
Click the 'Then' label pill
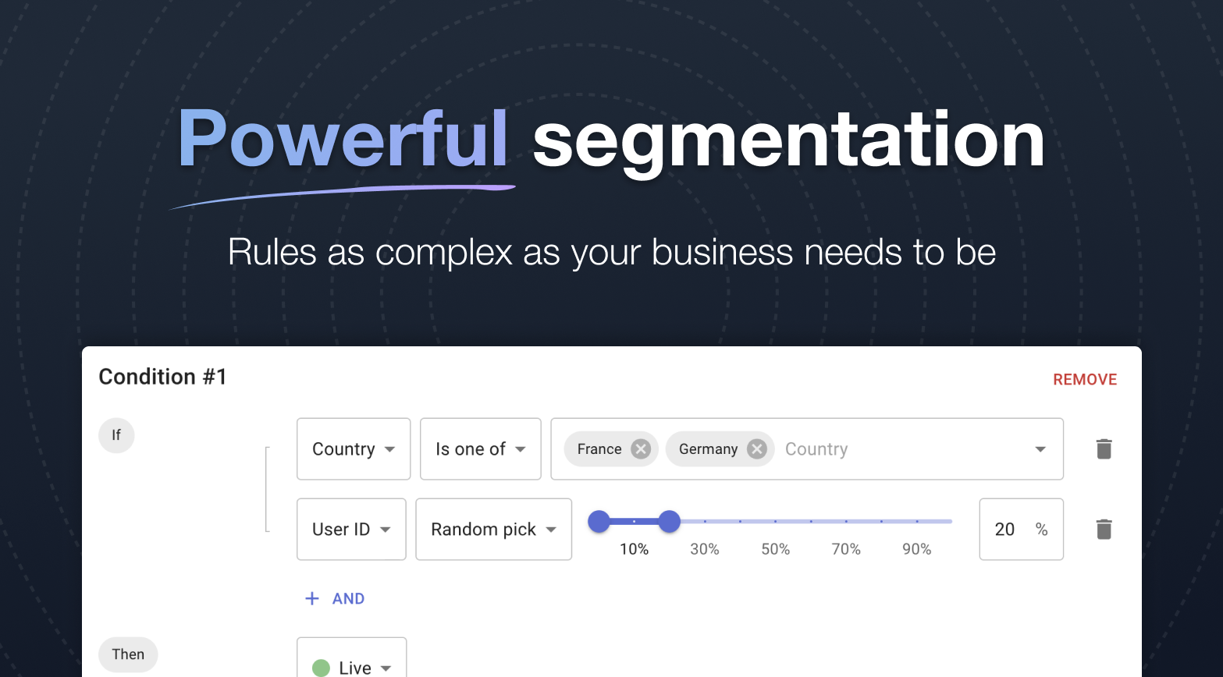click(128, 654)
